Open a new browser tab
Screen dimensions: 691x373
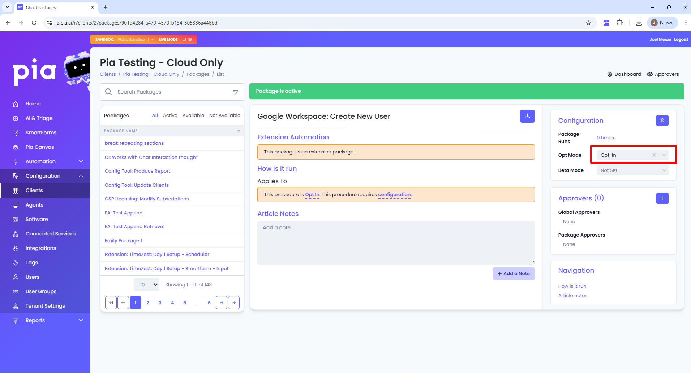(106, 7)
